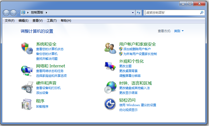Image resolution: width=209 pixels, height=126 pixels.
Task: Click 更改主题 link
Action: pos(125,66)
